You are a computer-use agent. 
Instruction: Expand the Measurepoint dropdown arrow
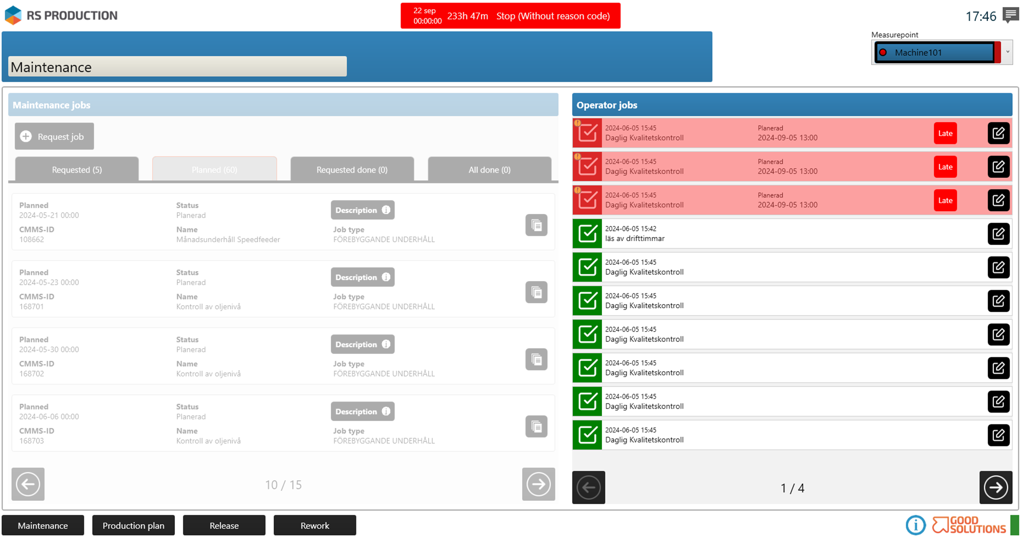tap(1007, 52)
